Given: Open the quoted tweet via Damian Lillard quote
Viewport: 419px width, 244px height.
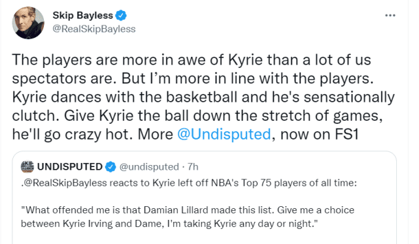Looking at the screenshot, I should [188, 210].
